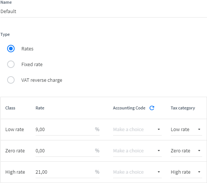
Task: Click the arrow beside High rate tax category
Action: coord(199,172)
